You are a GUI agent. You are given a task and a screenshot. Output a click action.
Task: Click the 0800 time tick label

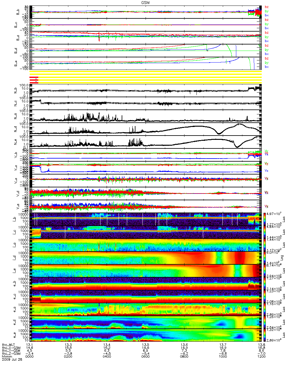pyautogui.click(x=184, y=356)
